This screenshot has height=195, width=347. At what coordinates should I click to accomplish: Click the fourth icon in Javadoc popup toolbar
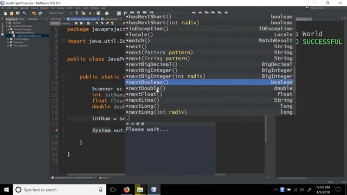tap(143, 124)
